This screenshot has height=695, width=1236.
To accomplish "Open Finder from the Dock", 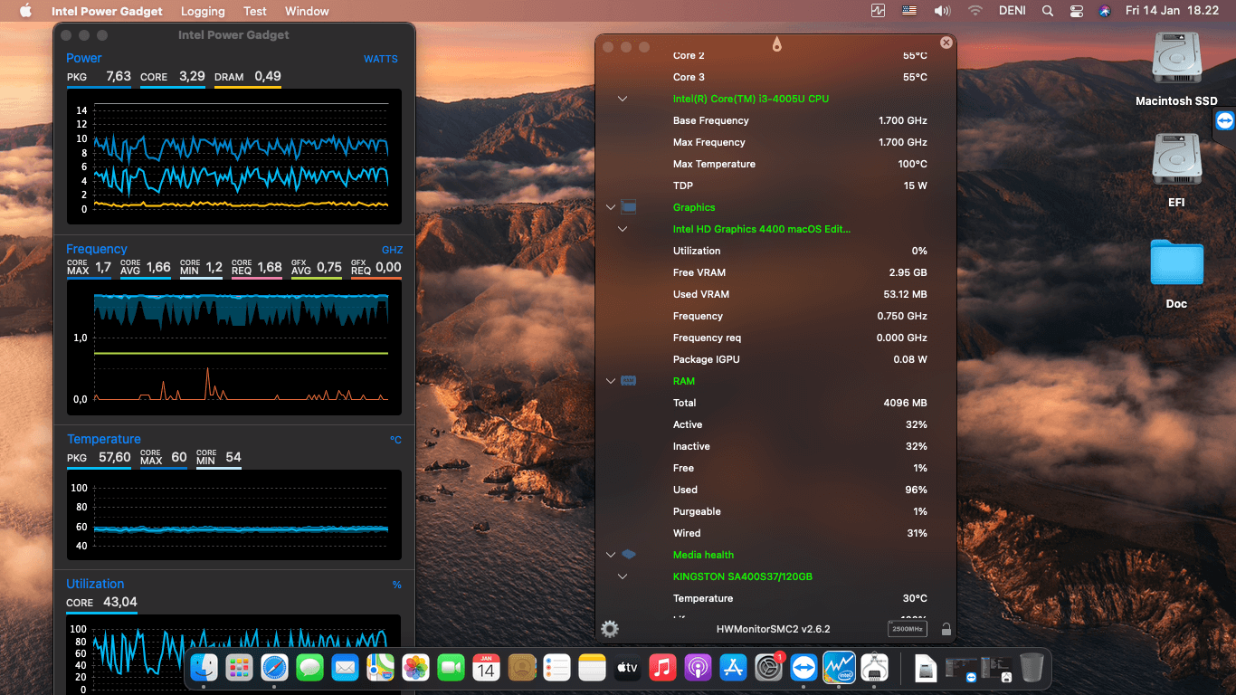I will coord(204,668).
